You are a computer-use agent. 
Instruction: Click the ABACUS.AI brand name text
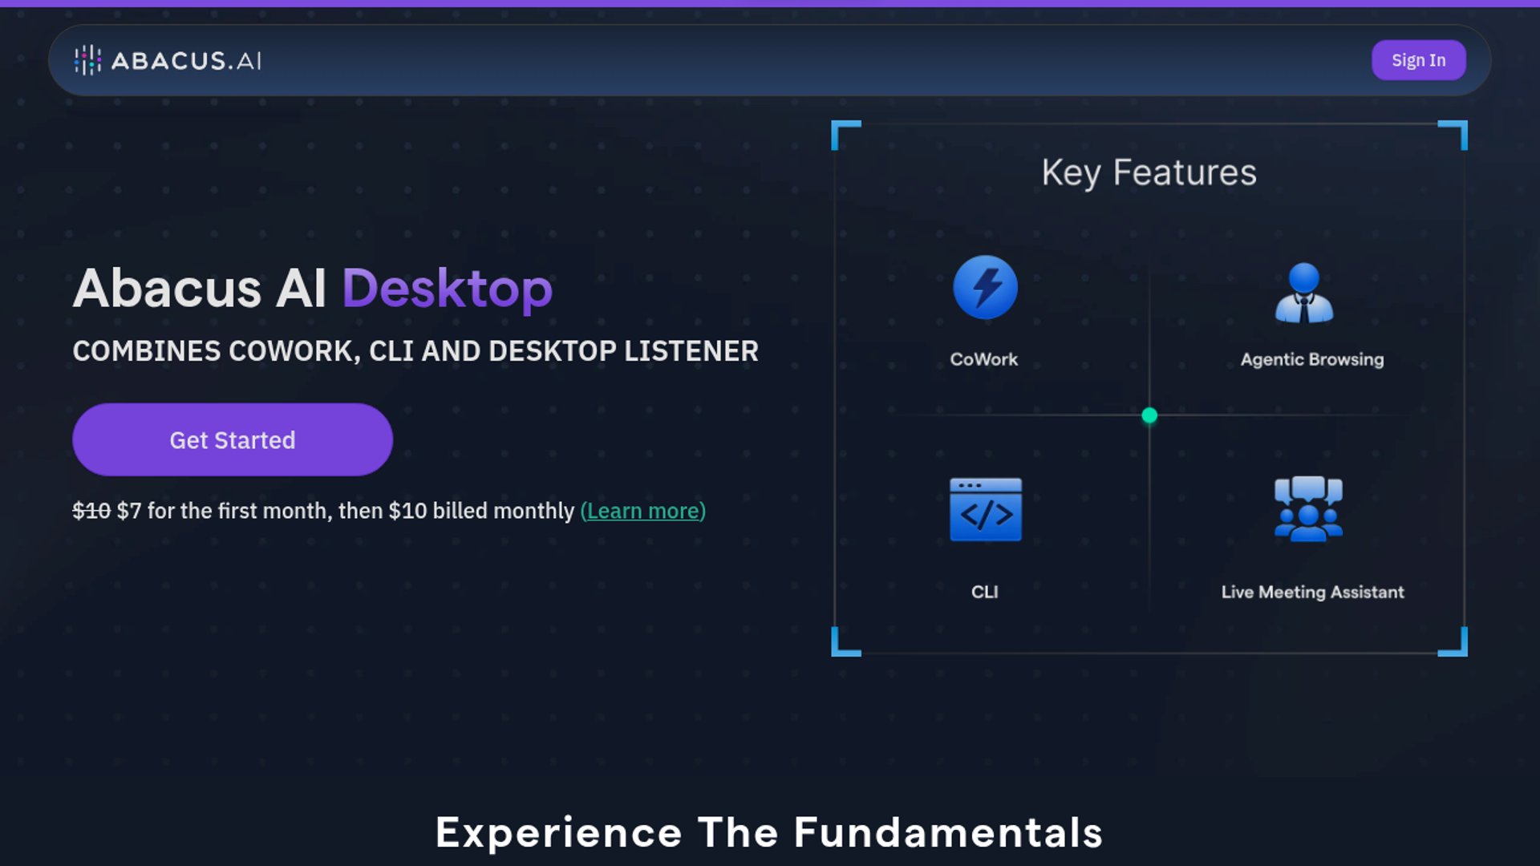point(186,60)
